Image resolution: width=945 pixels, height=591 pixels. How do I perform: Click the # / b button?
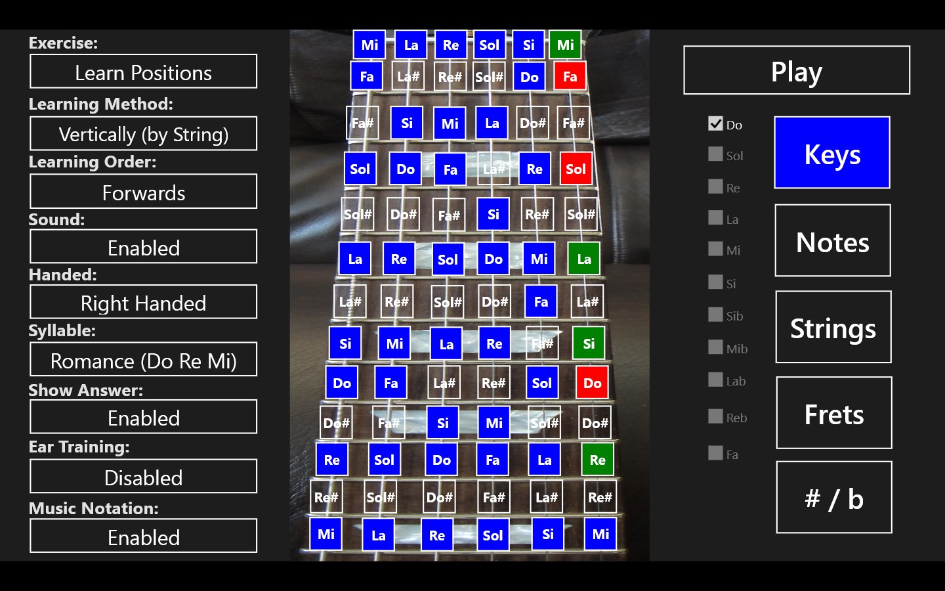[833, 498]
